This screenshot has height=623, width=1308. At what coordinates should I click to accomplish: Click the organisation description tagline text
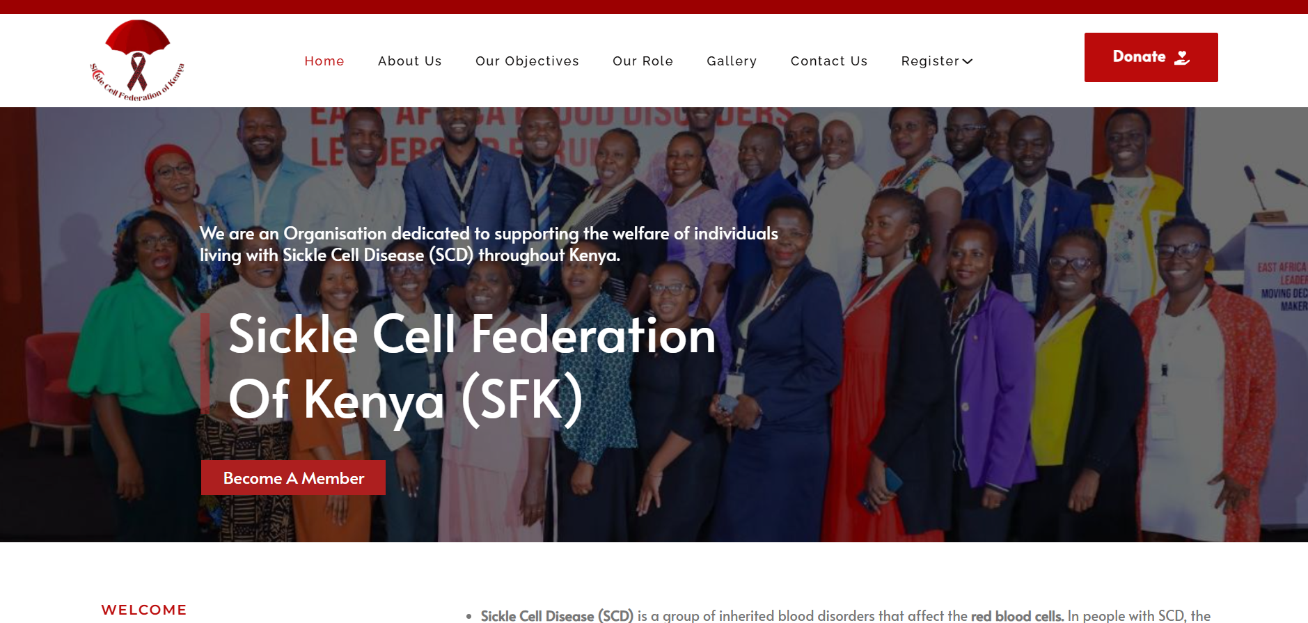tap(489, 244)
